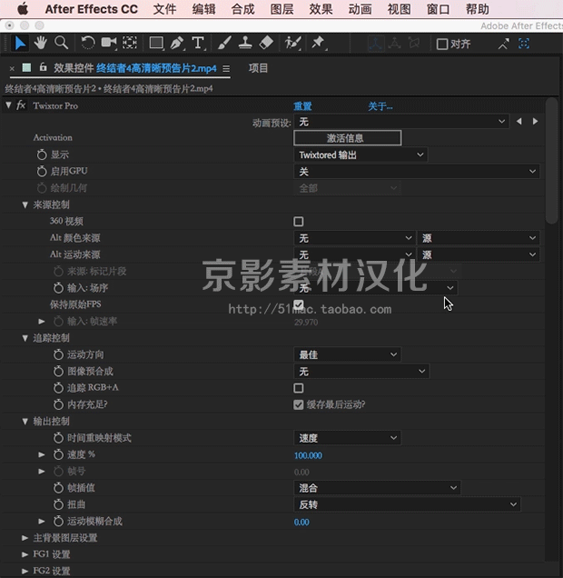
Task: Open the 时间重映射模式 dropdown set to 速度
Action: (347, 438)
